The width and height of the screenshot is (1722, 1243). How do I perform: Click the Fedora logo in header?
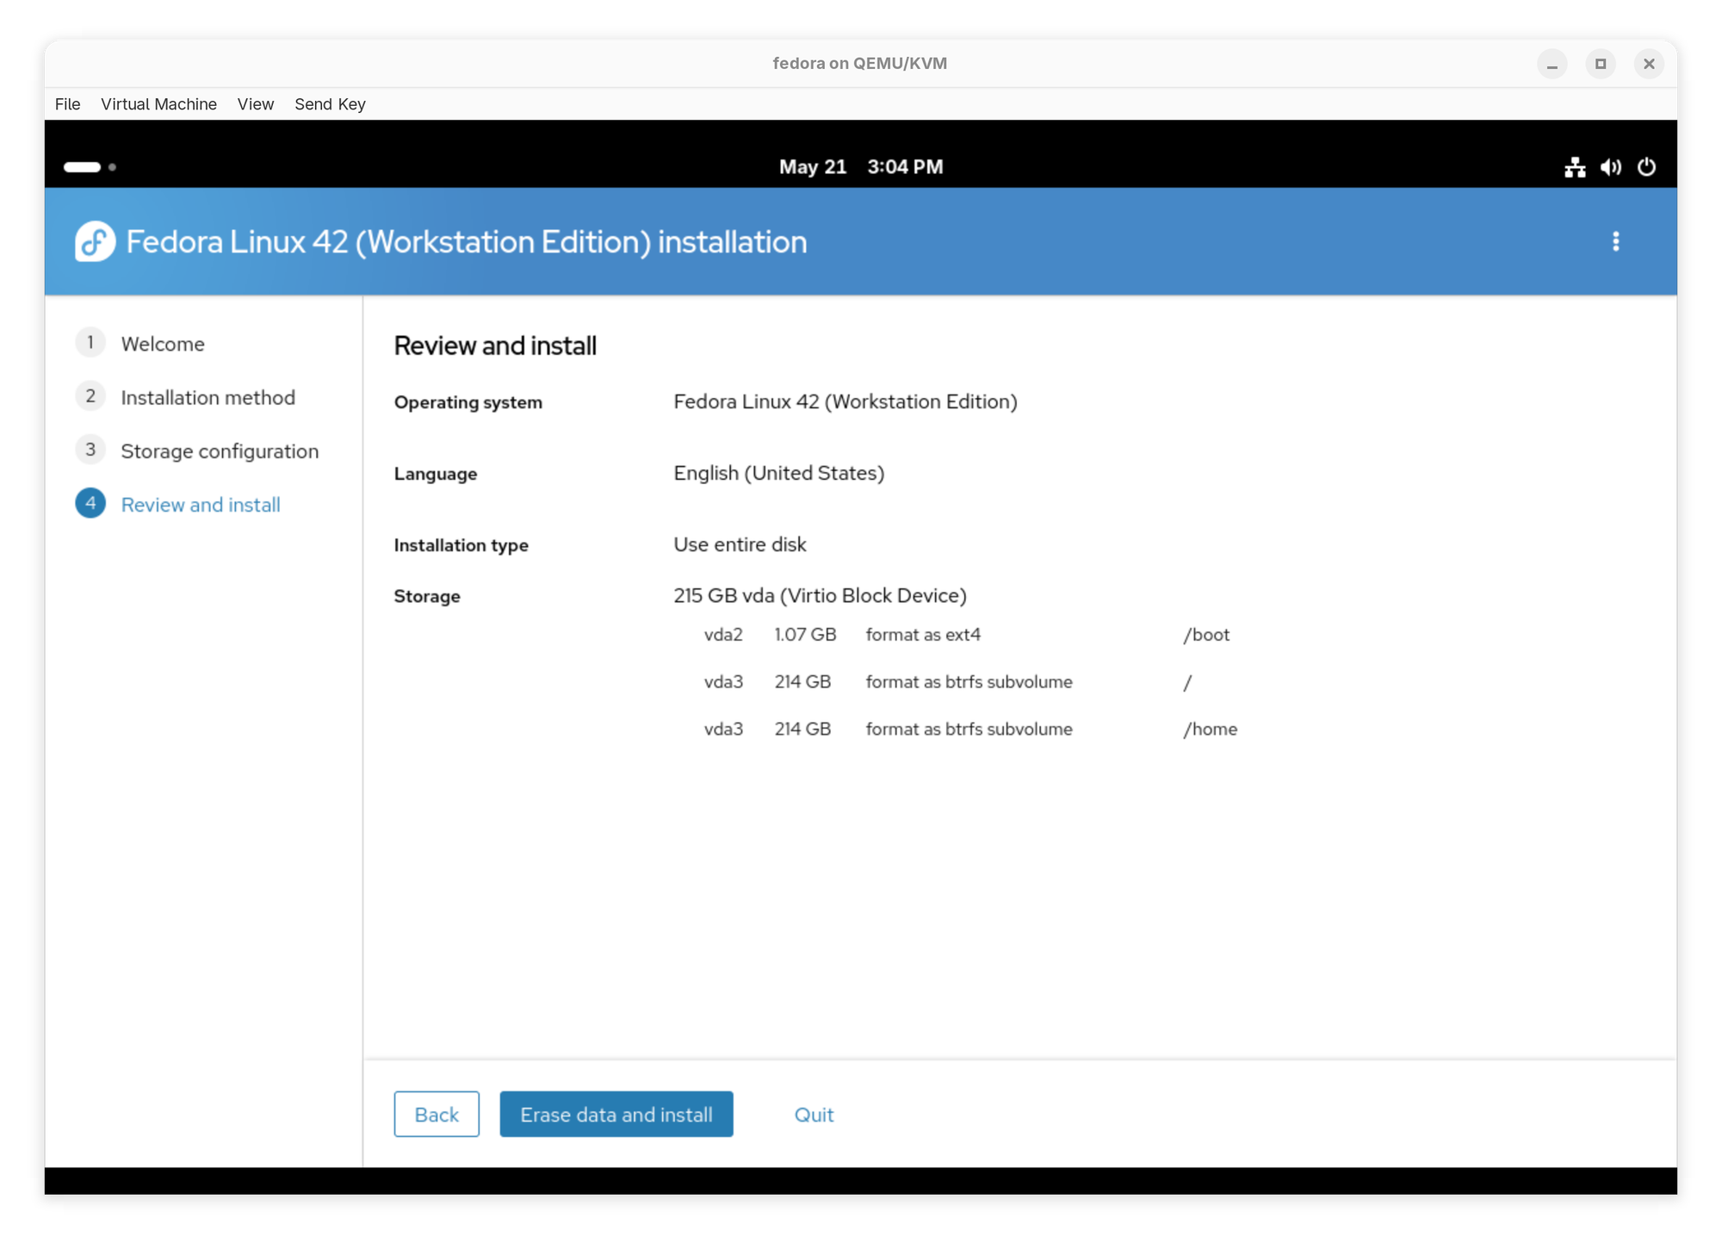(x=95, y=242)
